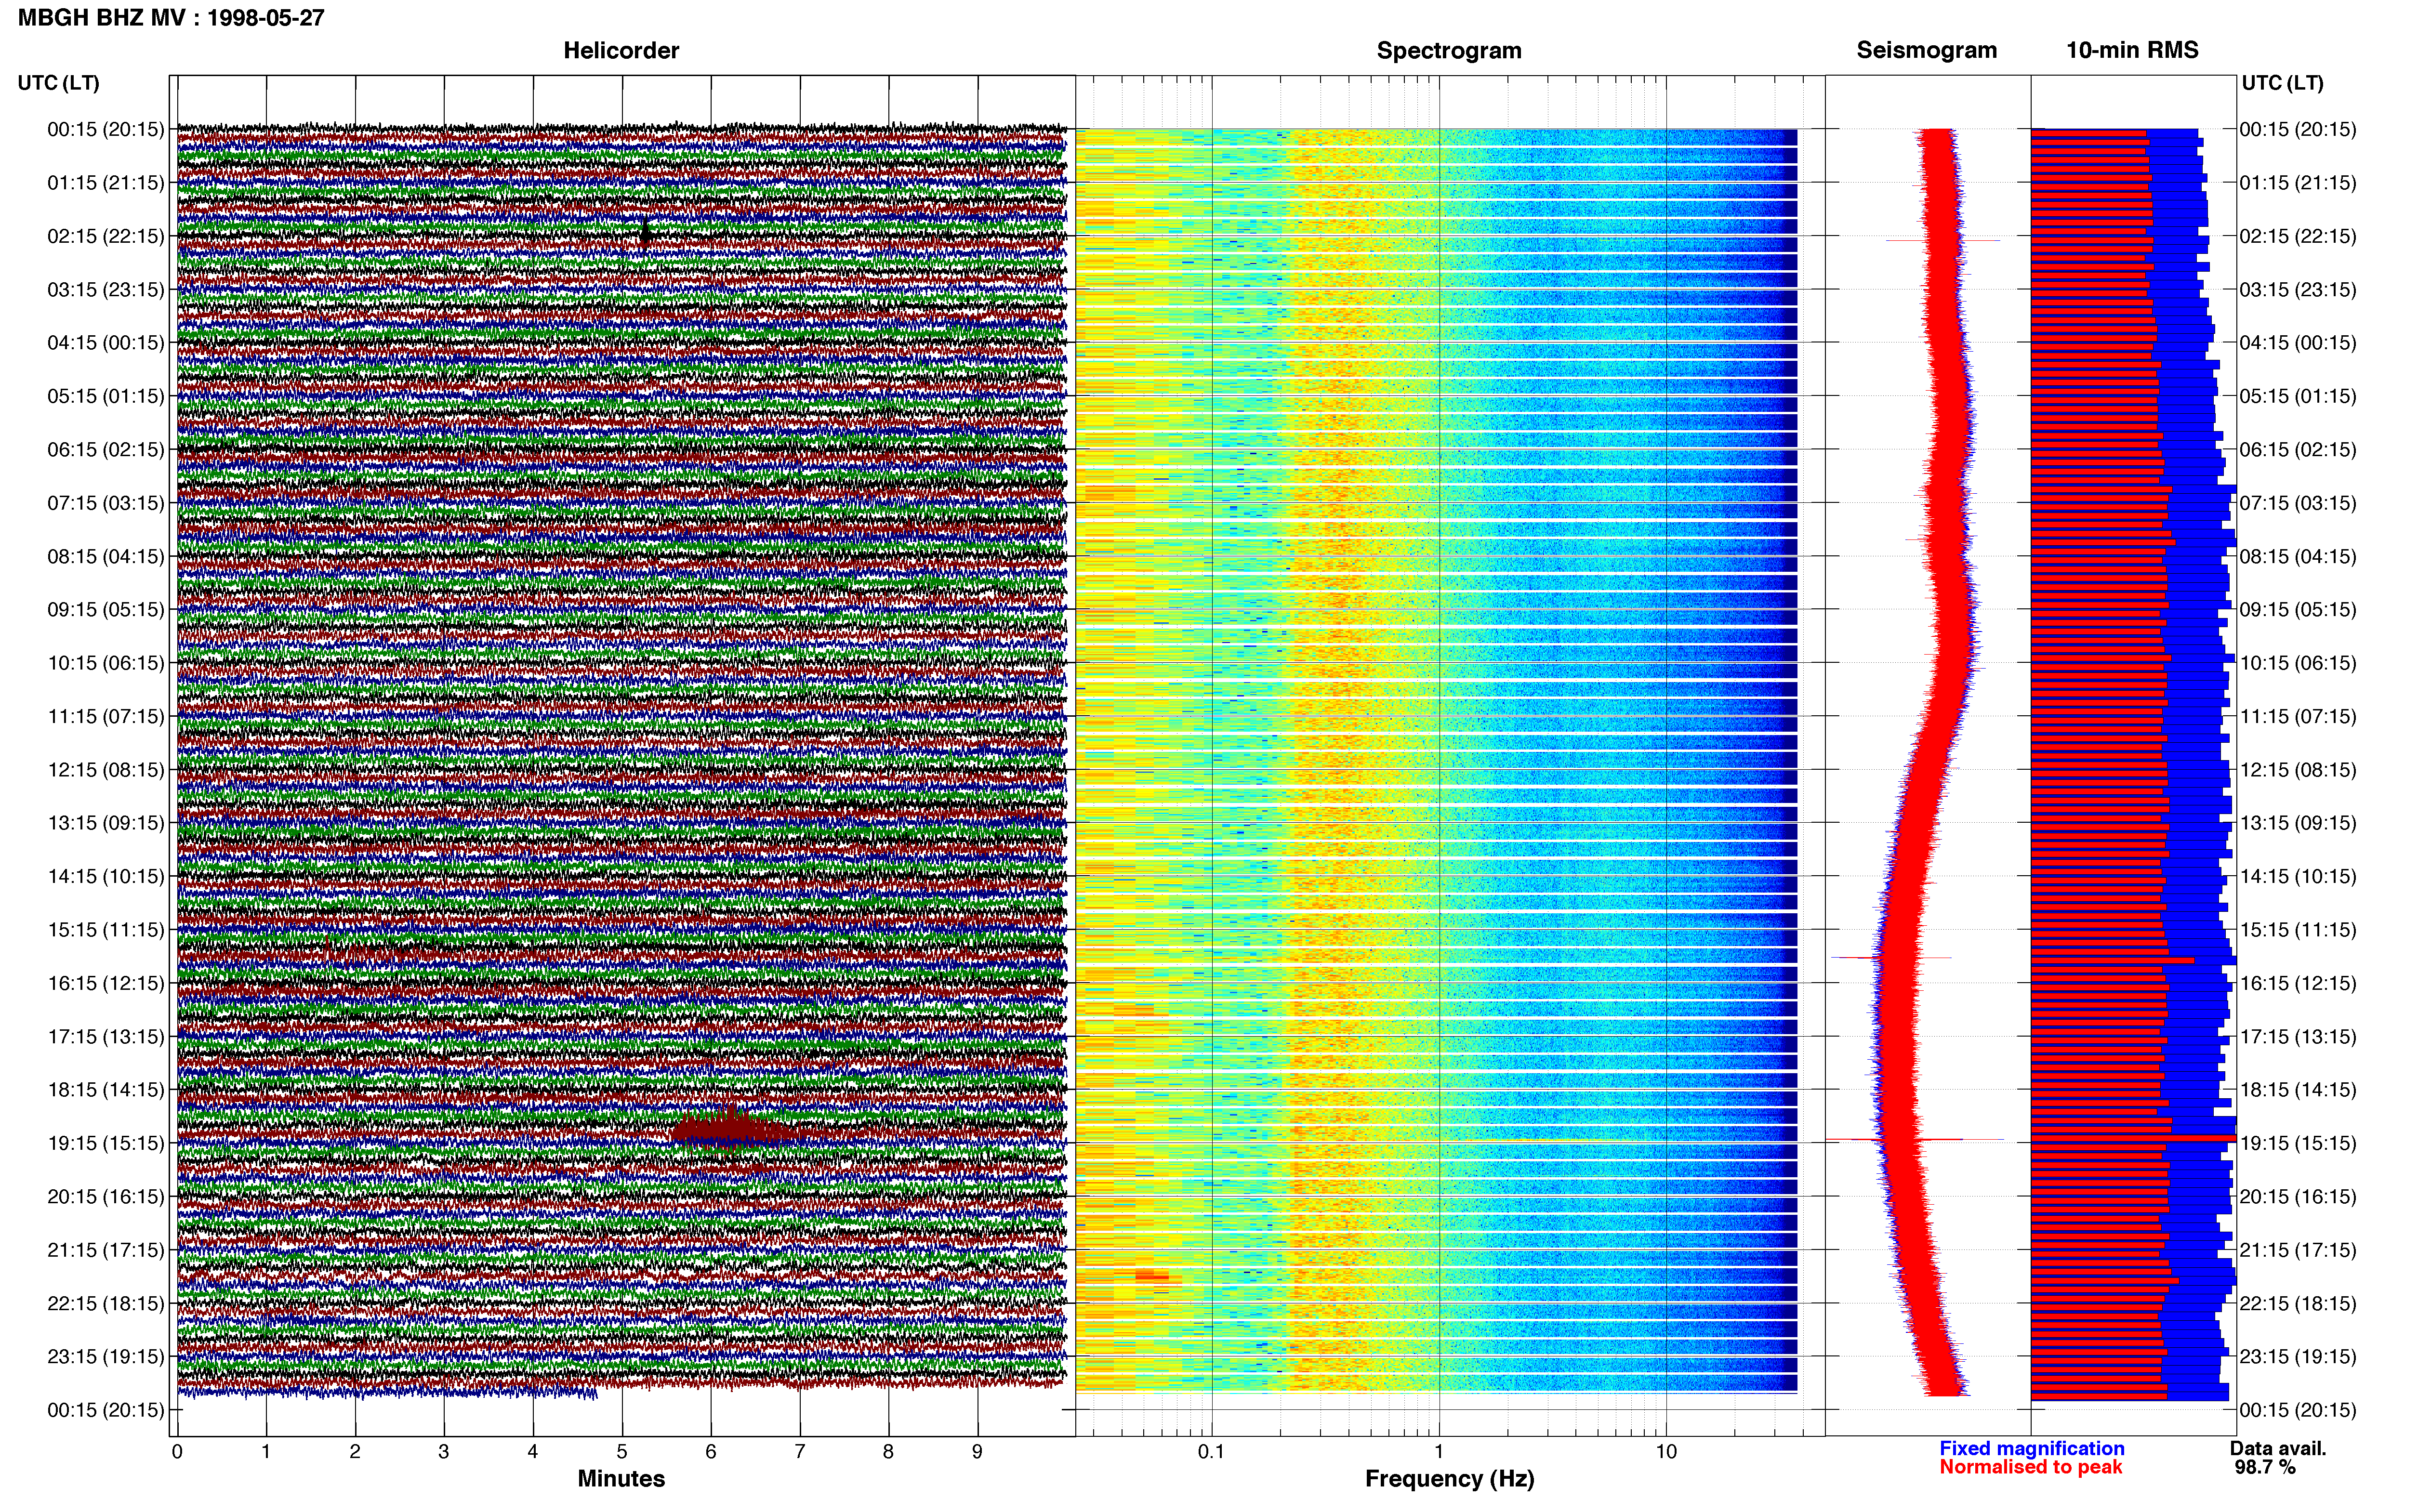Image resolution: width=2418 pixels, height=1512 pixels.
Task: Click left time label 08:15 (04:15)
Action: point(106,556)
